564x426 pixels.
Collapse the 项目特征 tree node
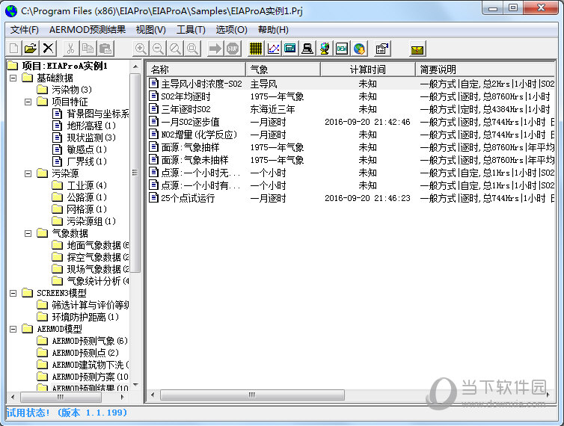(28, 102)
